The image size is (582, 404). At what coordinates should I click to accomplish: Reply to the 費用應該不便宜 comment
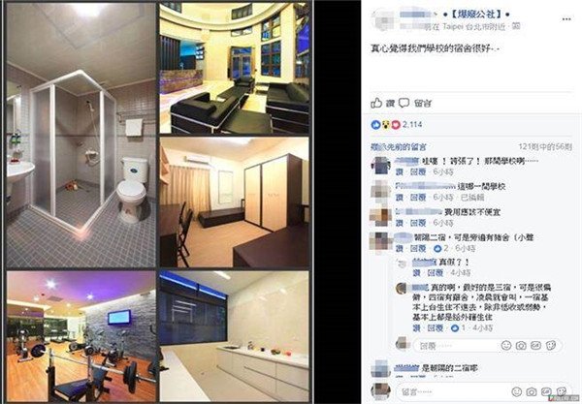tap(418, 223)
